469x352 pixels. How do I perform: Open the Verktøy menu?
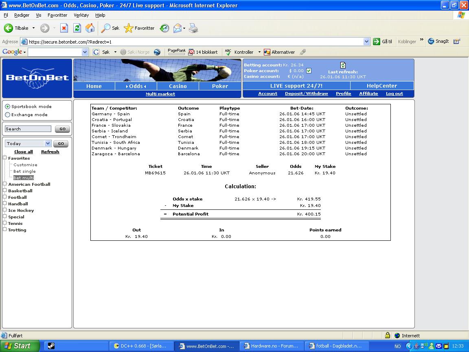(x=81, y=15)
